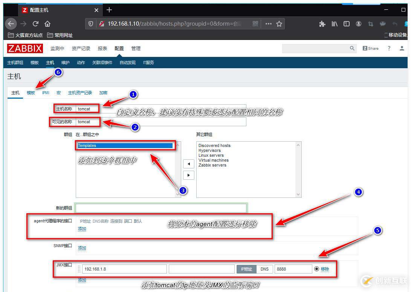The height and width of the screenshot is (292, 411).
Task: Grab the JMX interface drag handle
Action: click(x=79, y=269)
